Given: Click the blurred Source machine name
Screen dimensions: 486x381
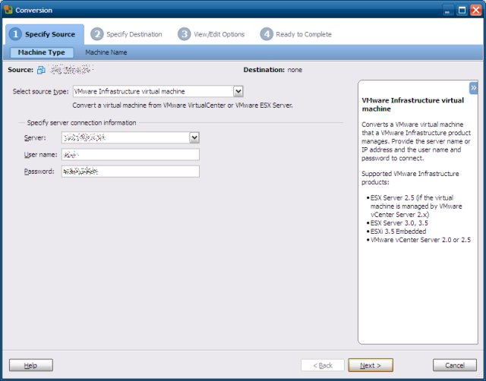Looking at the screenshot, I should tap(71, 70).
